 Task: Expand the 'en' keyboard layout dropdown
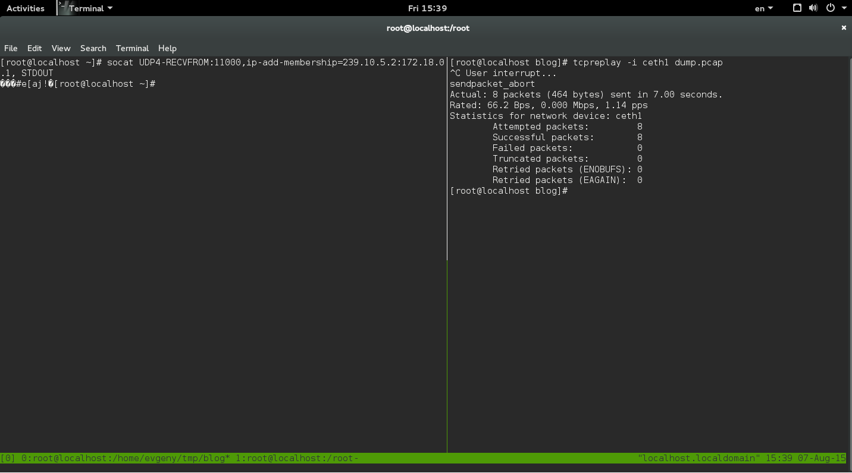pyautogui.click(x=763, y=8)
